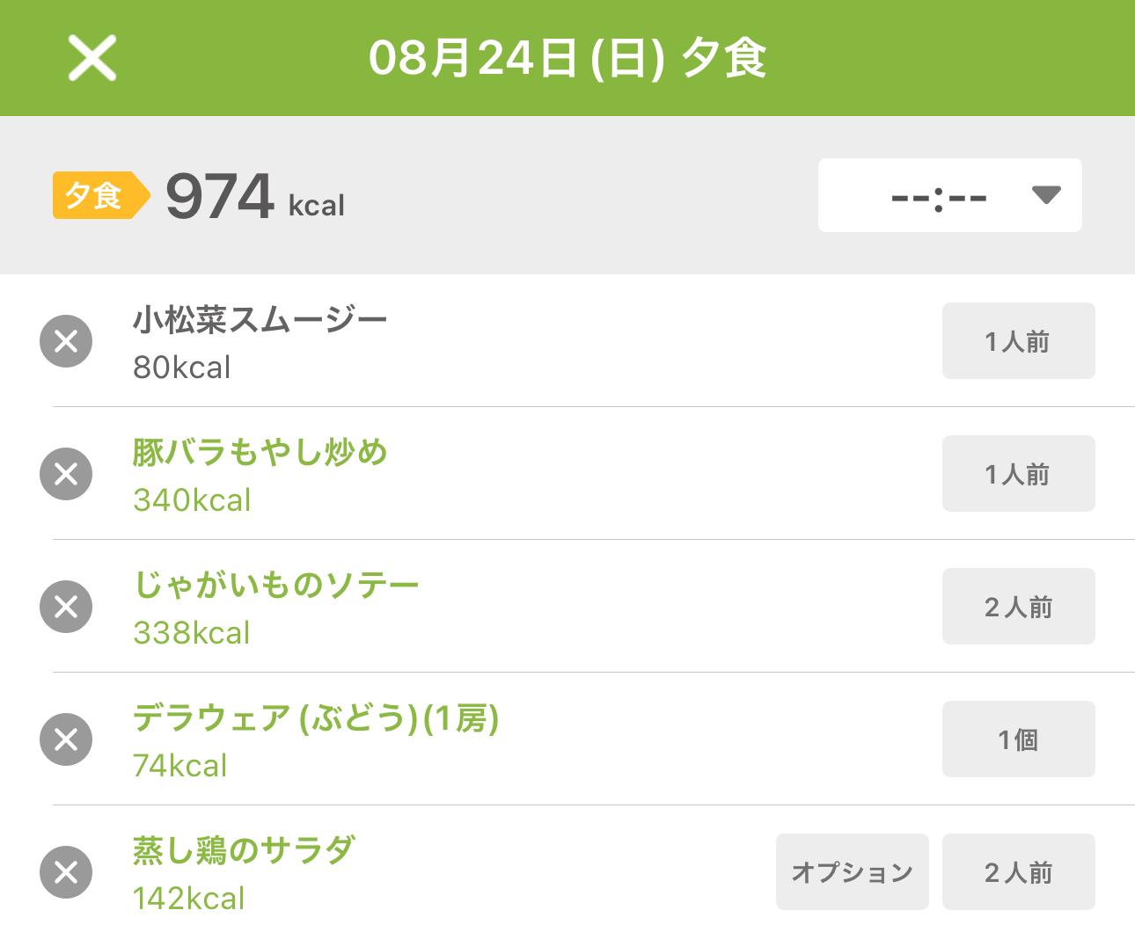Delete デラウェア (ぶどう) entry via X icon

click(x=66, y=739)
